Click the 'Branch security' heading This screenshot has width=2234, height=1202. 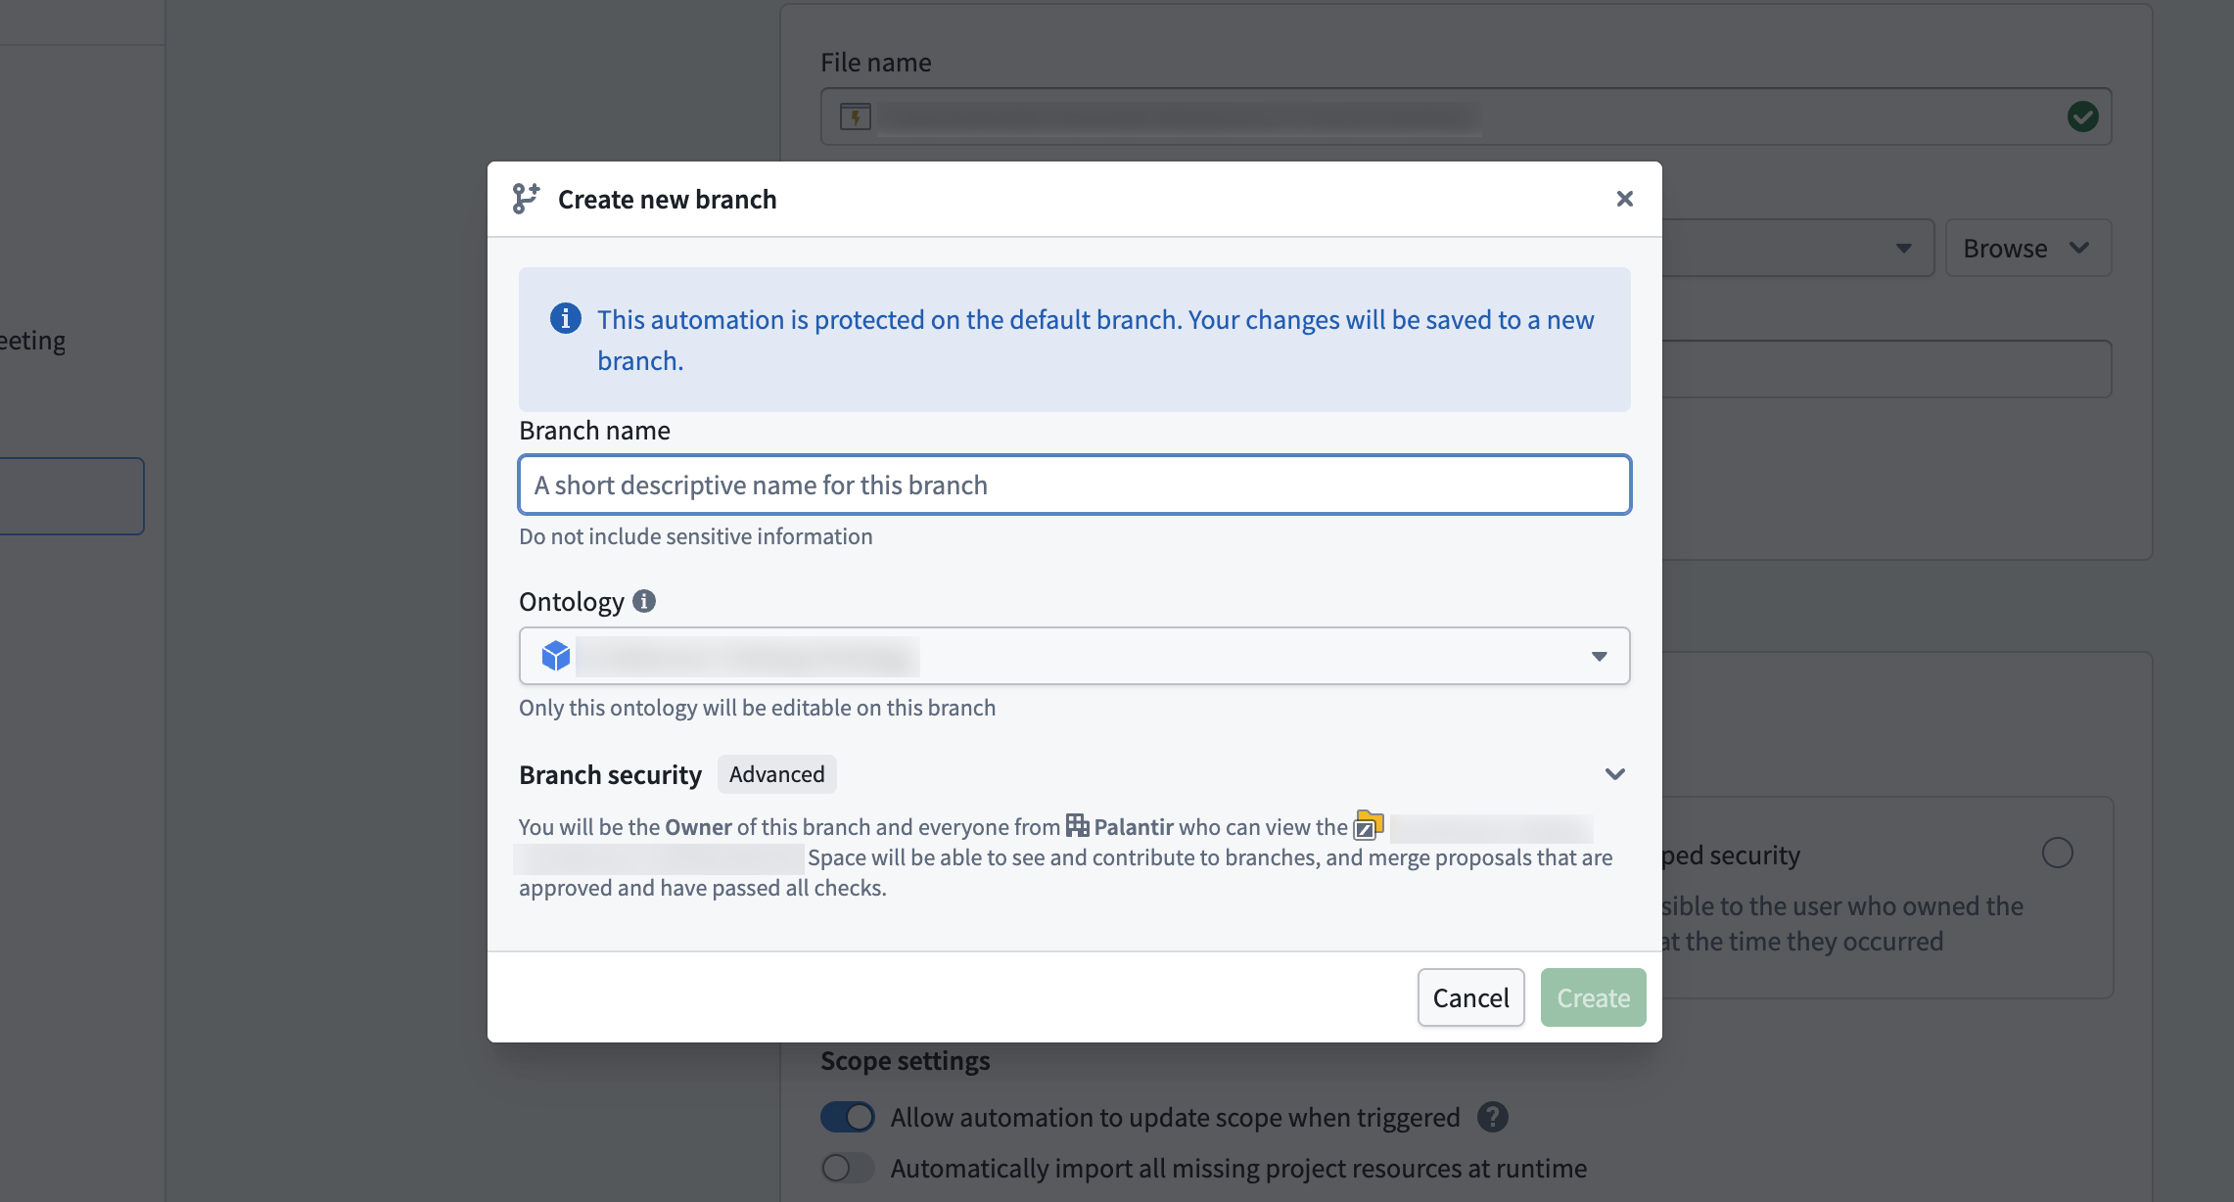pos(610,774)
